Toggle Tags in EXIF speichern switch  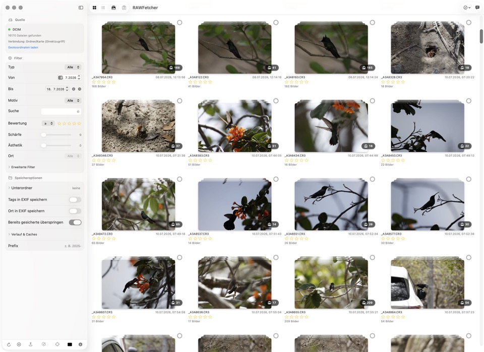point(75,200)
